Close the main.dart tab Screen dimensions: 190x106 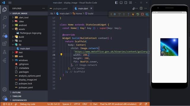point(91,9)
